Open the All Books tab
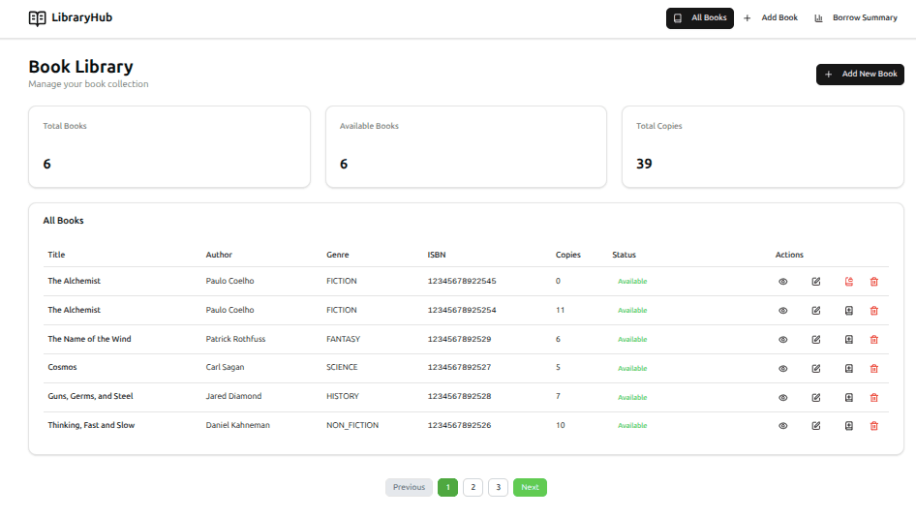 pyautogui.click(x=699, y=17)
